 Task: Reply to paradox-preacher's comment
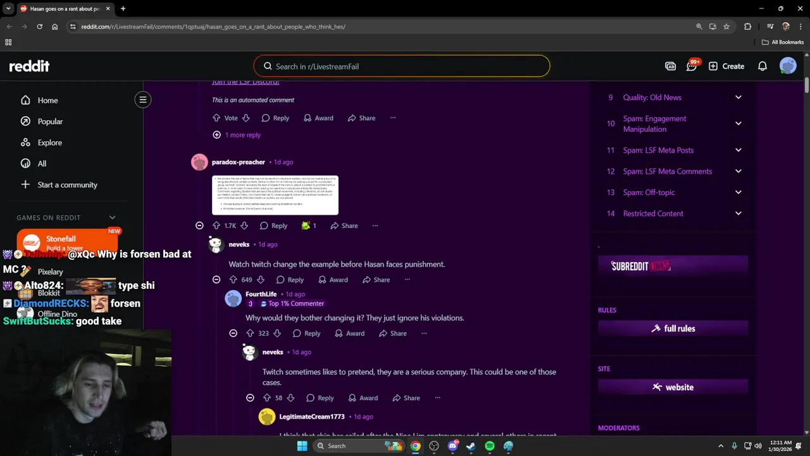click(x=273, y=225)
